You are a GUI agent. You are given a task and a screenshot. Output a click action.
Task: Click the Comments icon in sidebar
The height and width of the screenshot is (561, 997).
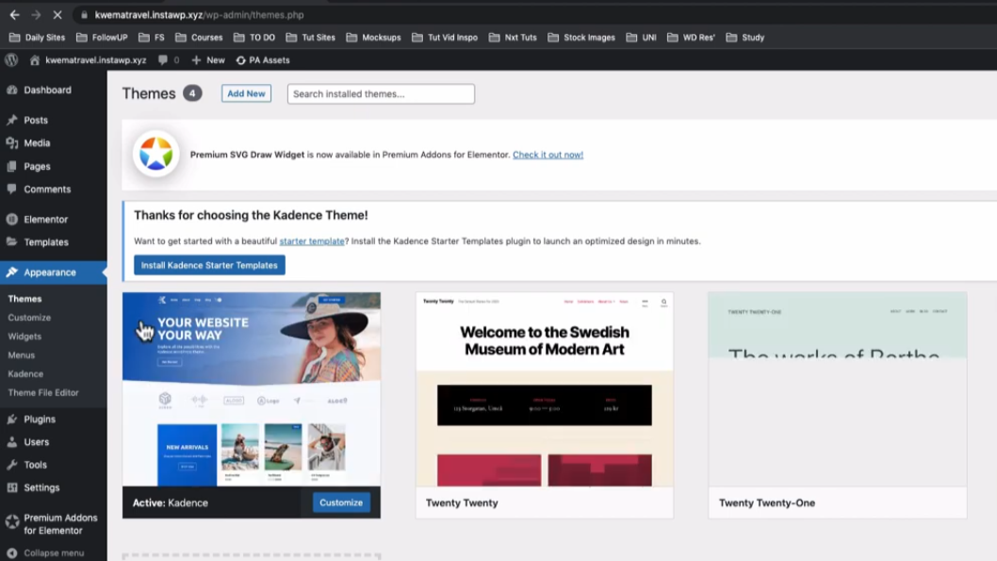click(x=12, y=189)
